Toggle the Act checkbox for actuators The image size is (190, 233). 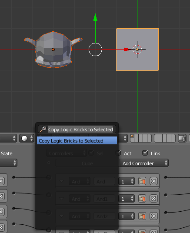tap(118, 153)
